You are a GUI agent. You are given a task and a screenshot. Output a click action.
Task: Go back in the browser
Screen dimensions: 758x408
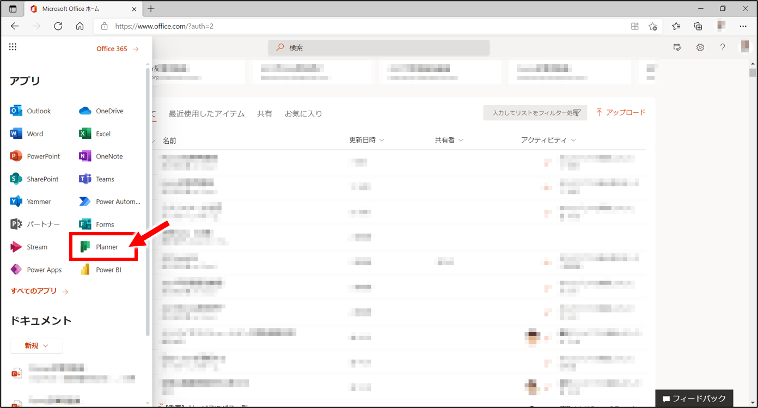[x=15, y=26]
